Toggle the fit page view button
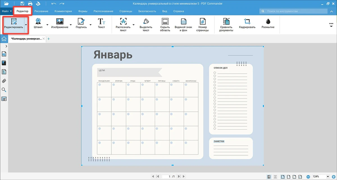The width and height of the screenshot is (337, 180). pos(283,177)
